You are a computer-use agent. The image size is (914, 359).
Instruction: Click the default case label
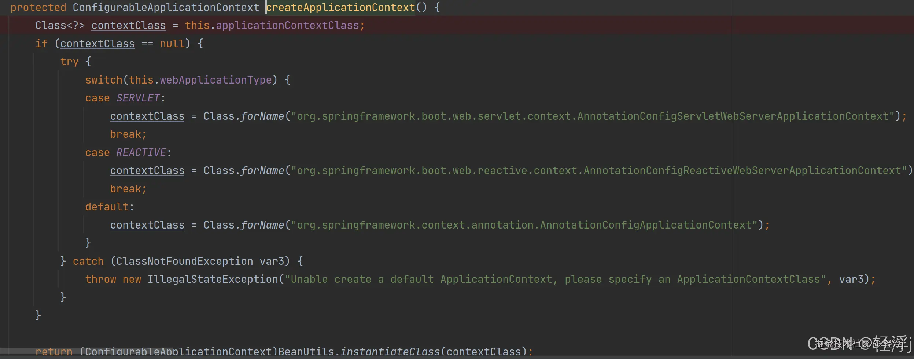click(107, 207)
